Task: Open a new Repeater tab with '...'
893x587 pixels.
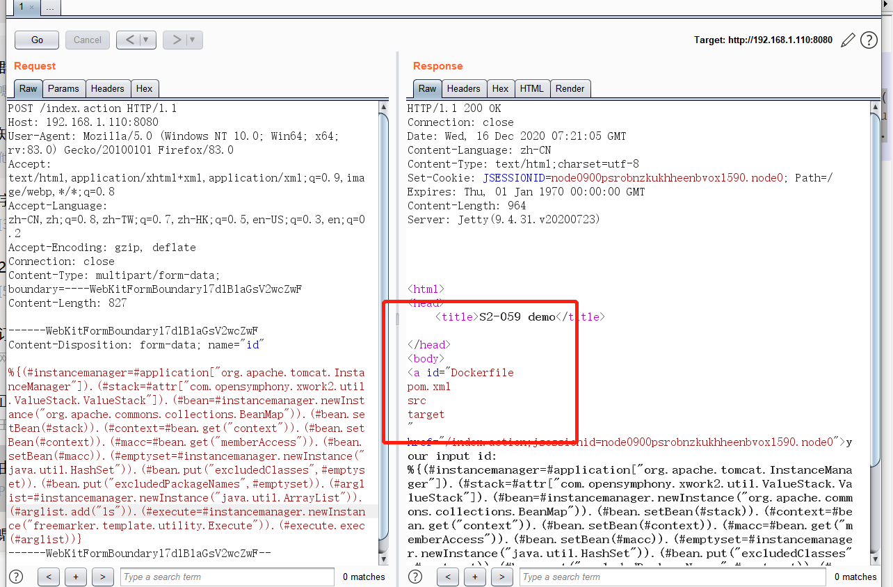Action: tap(51, 7)
